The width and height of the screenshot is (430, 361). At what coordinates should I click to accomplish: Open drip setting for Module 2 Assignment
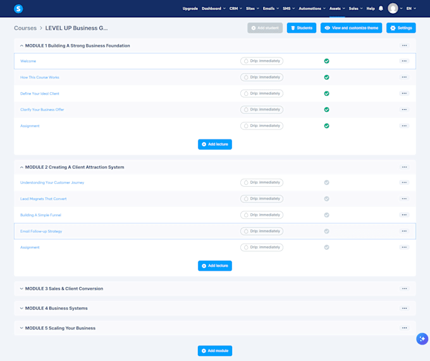point(262,247)
